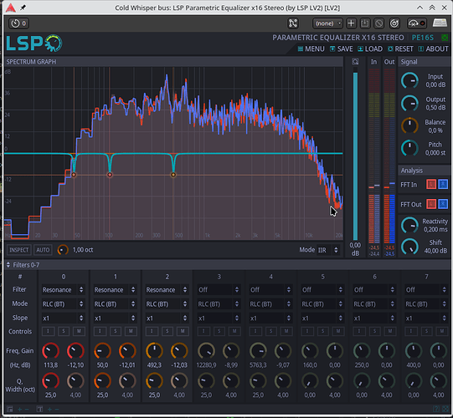Open filter 2 slope x1 dropdown
Screen dimensions: 453x418
coord(167,319)
